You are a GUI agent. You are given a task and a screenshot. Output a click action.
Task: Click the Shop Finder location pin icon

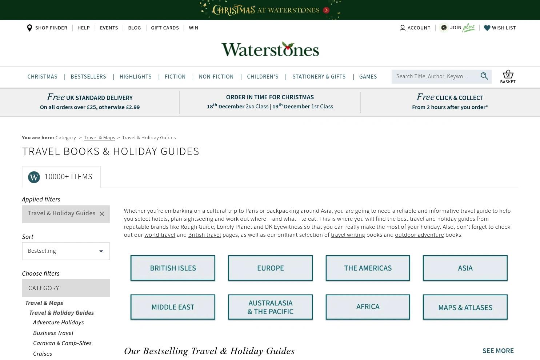(x=29, y=28)
